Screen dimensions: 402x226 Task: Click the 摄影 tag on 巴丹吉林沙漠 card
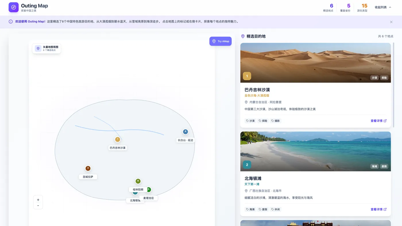(x=275, y=121)
